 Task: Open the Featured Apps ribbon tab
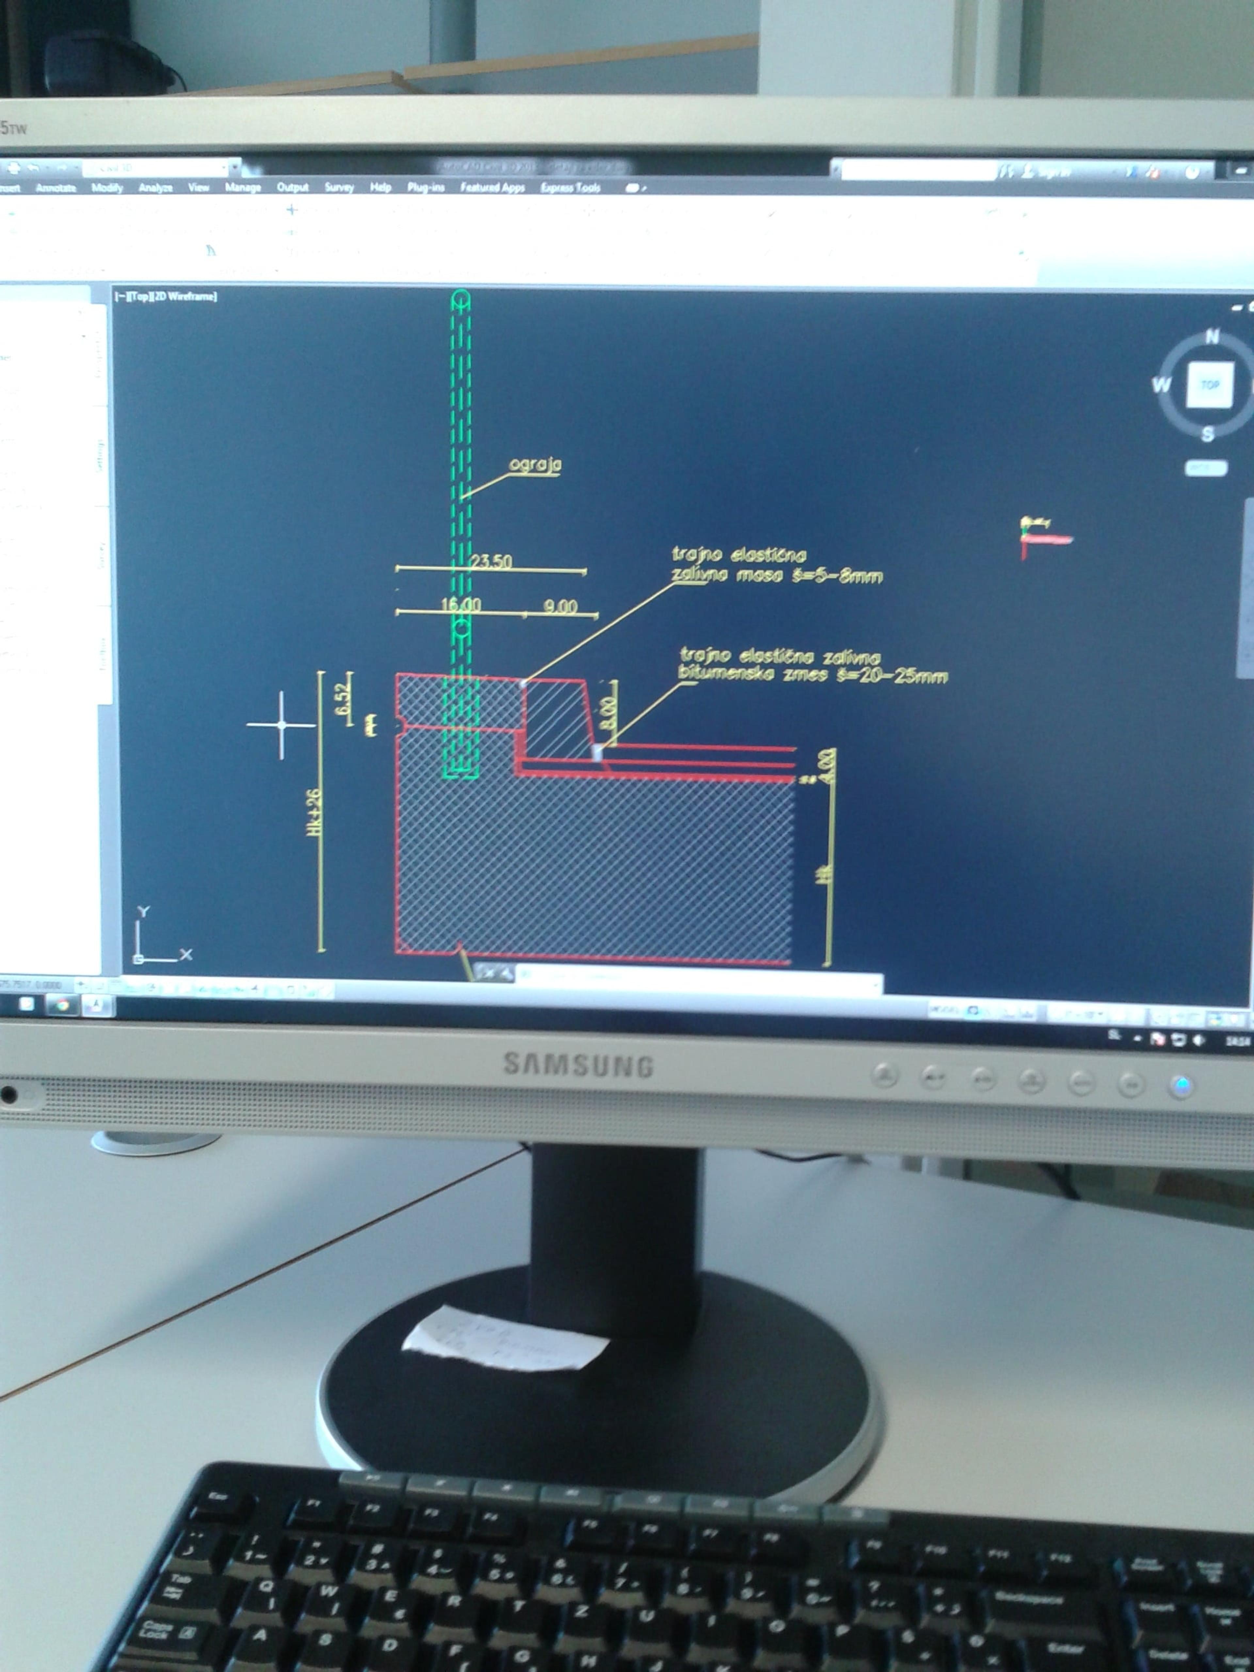(493, 187)
